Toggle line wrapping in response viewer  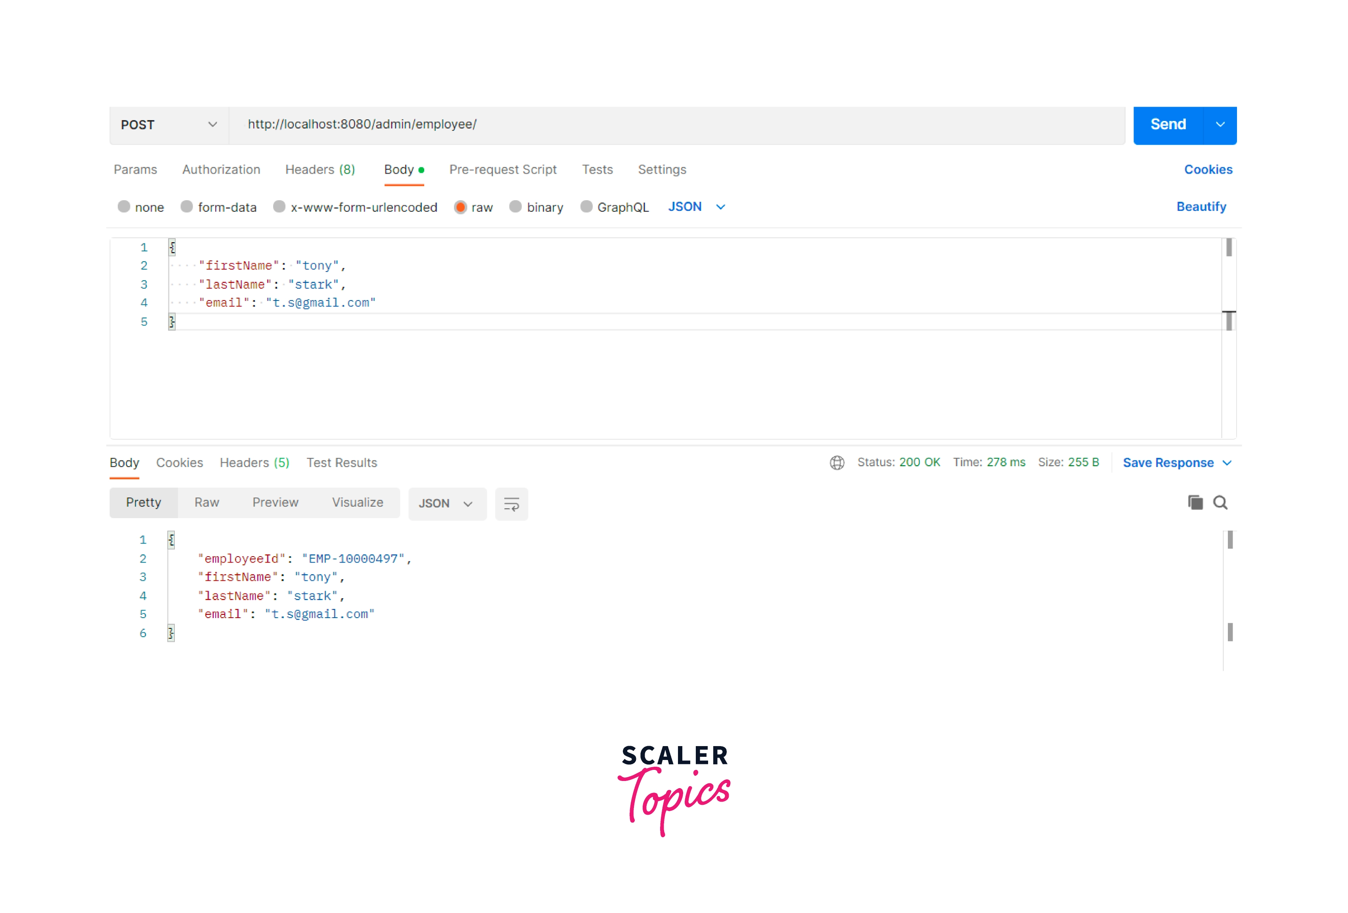pyautogui.click(x=511, y=503)
